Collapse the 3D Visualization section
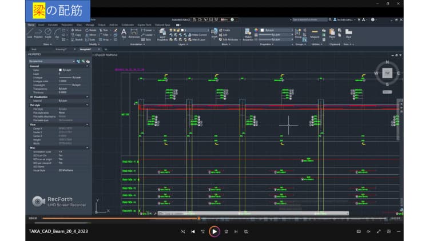Viewport: 429px width, 241px height. pyautogui.click(x=88, y=97)
